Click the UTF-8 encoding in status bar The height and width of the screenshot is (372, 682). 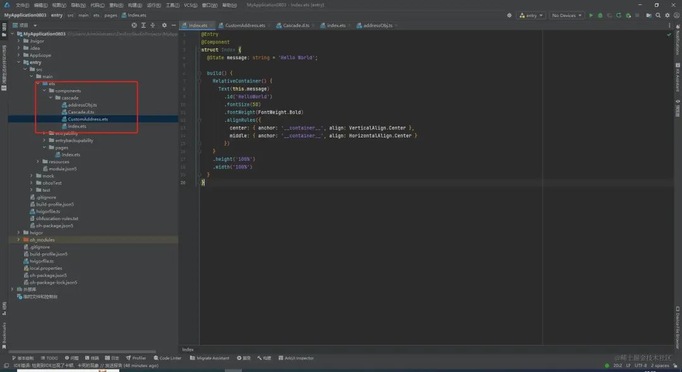641,366
